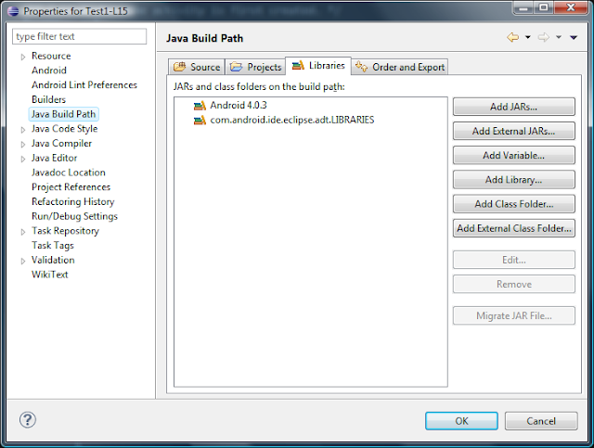
Task: Focus the type filter text field
Action: tap(79, 36)
